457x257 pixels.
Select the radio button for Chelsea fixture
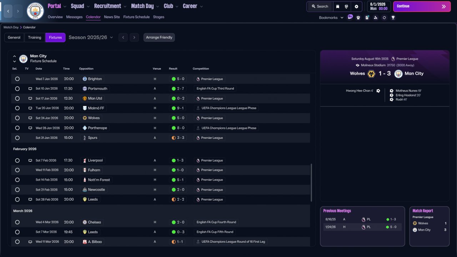pyautogui.click(x=17, y=222)
